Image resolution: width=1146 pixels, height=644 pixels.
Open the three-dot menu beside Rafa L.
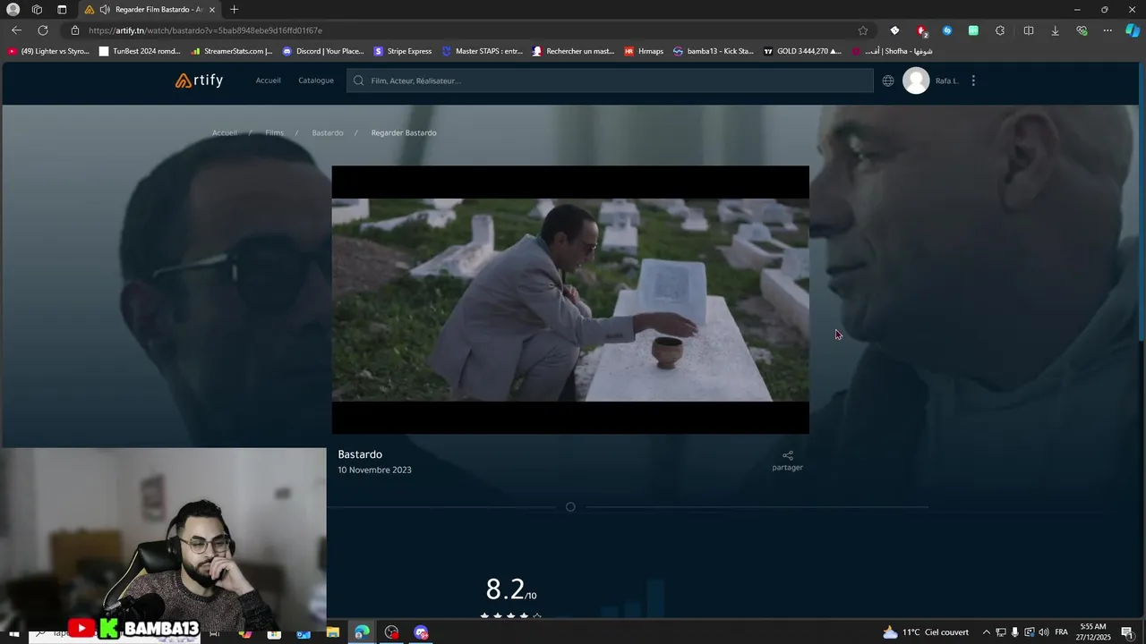click(x=973, y=80)
